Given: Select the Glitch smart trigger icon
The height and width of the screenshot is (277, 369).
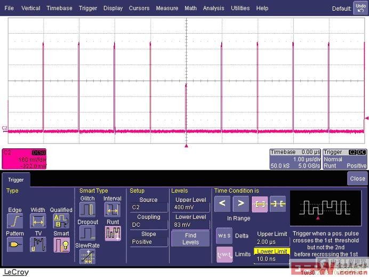Looking at the screenshot, I should [x=87, y=210].
